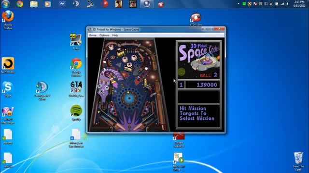309x173 pixels.
Task: Open Mozilla Firefox desktop shortcut
Action: [x=8, y=20]
